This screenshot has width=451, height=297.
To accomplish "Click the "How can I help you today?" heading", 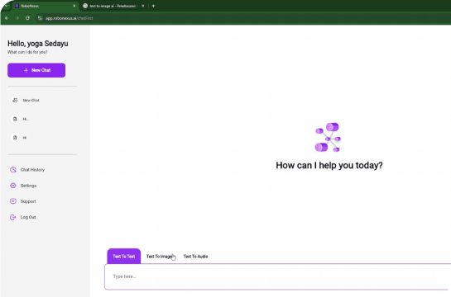I will (x=329, y=166).
